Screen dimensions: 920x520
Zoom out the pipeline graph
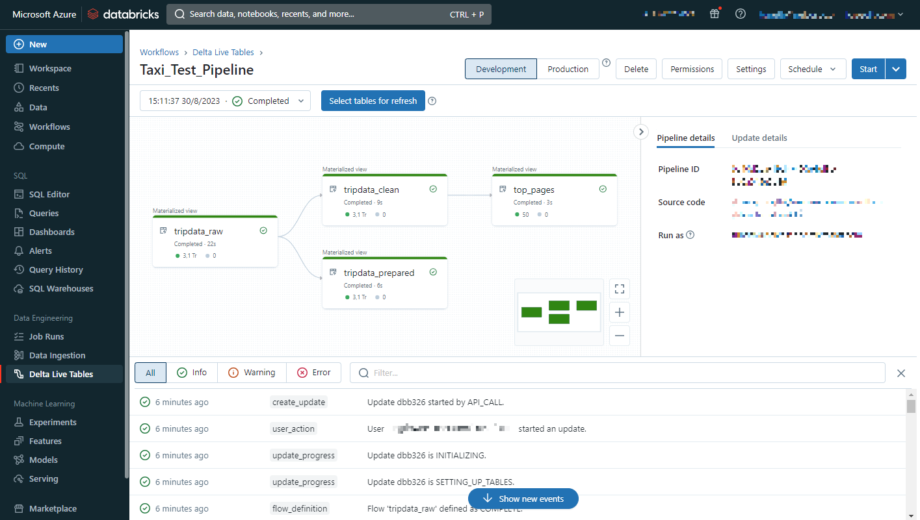coord(619,336)
